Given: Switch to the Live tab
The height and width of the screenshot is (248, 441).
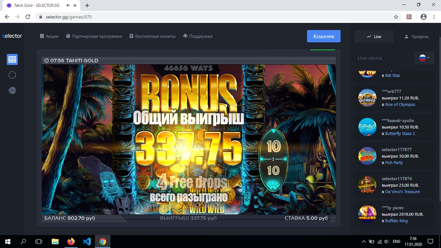Looking at the screenshot, I should point(374,37).
